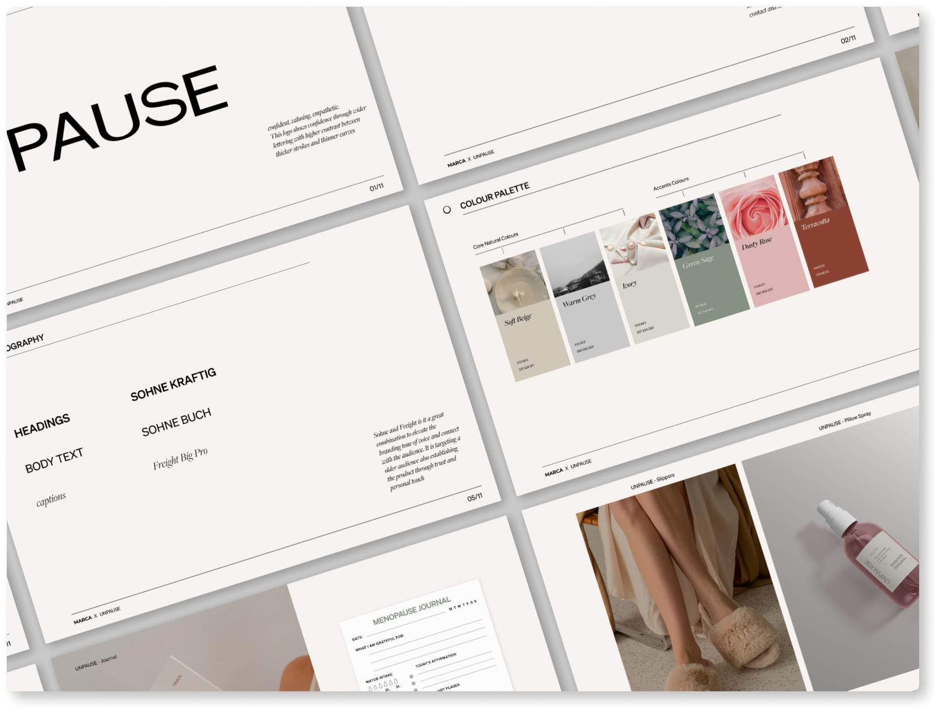Click the 05/11 page number
This screenshot has width=940, height=712.
pyautogui.click(x=475, y=497)
